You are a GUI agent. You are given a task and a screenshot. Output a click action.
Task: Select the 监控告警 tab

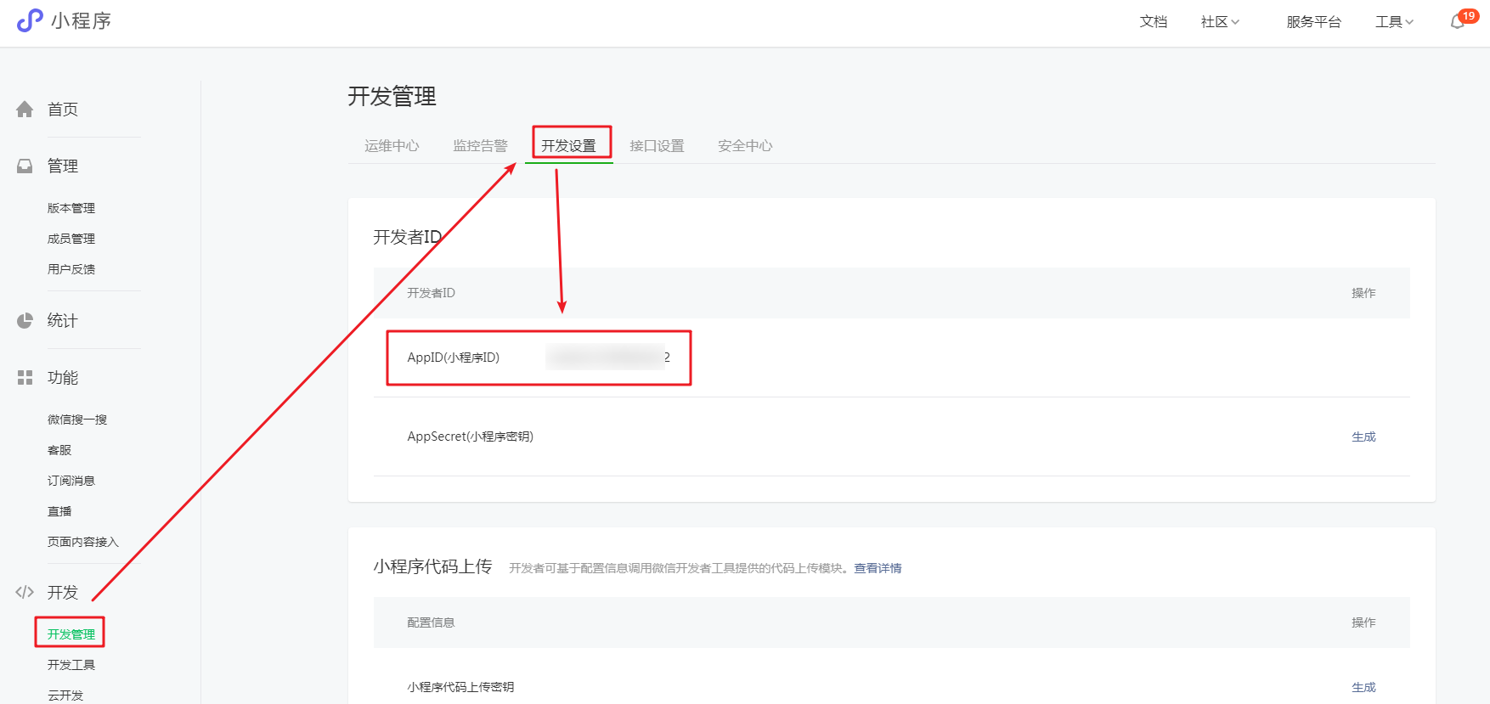480,146
